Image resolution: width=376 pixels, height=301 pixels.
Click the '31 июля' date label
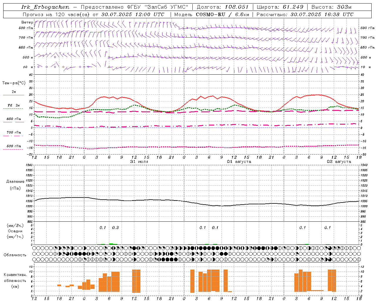click(x=139, y=162)
